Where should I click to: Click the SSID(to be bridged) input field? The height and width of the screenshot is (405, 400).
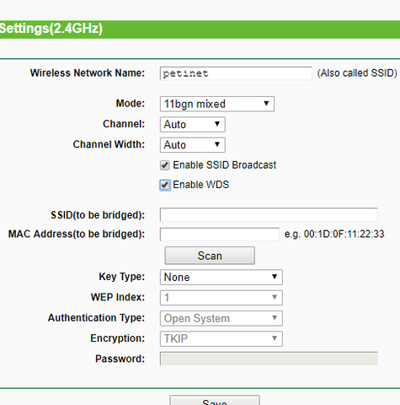pyautogui.click(x=269, y=215)
